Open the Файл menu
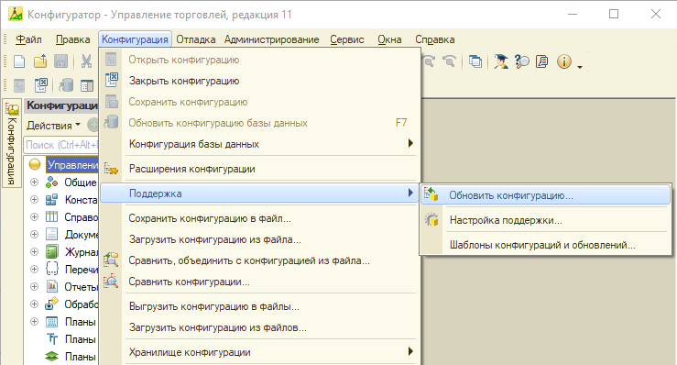 tap(28, 39)
